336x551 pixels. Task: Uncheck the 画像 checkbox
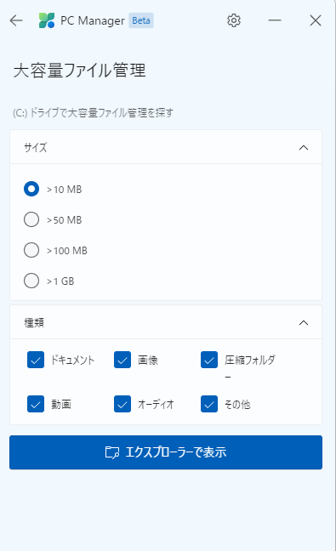(x=122, y=360)
